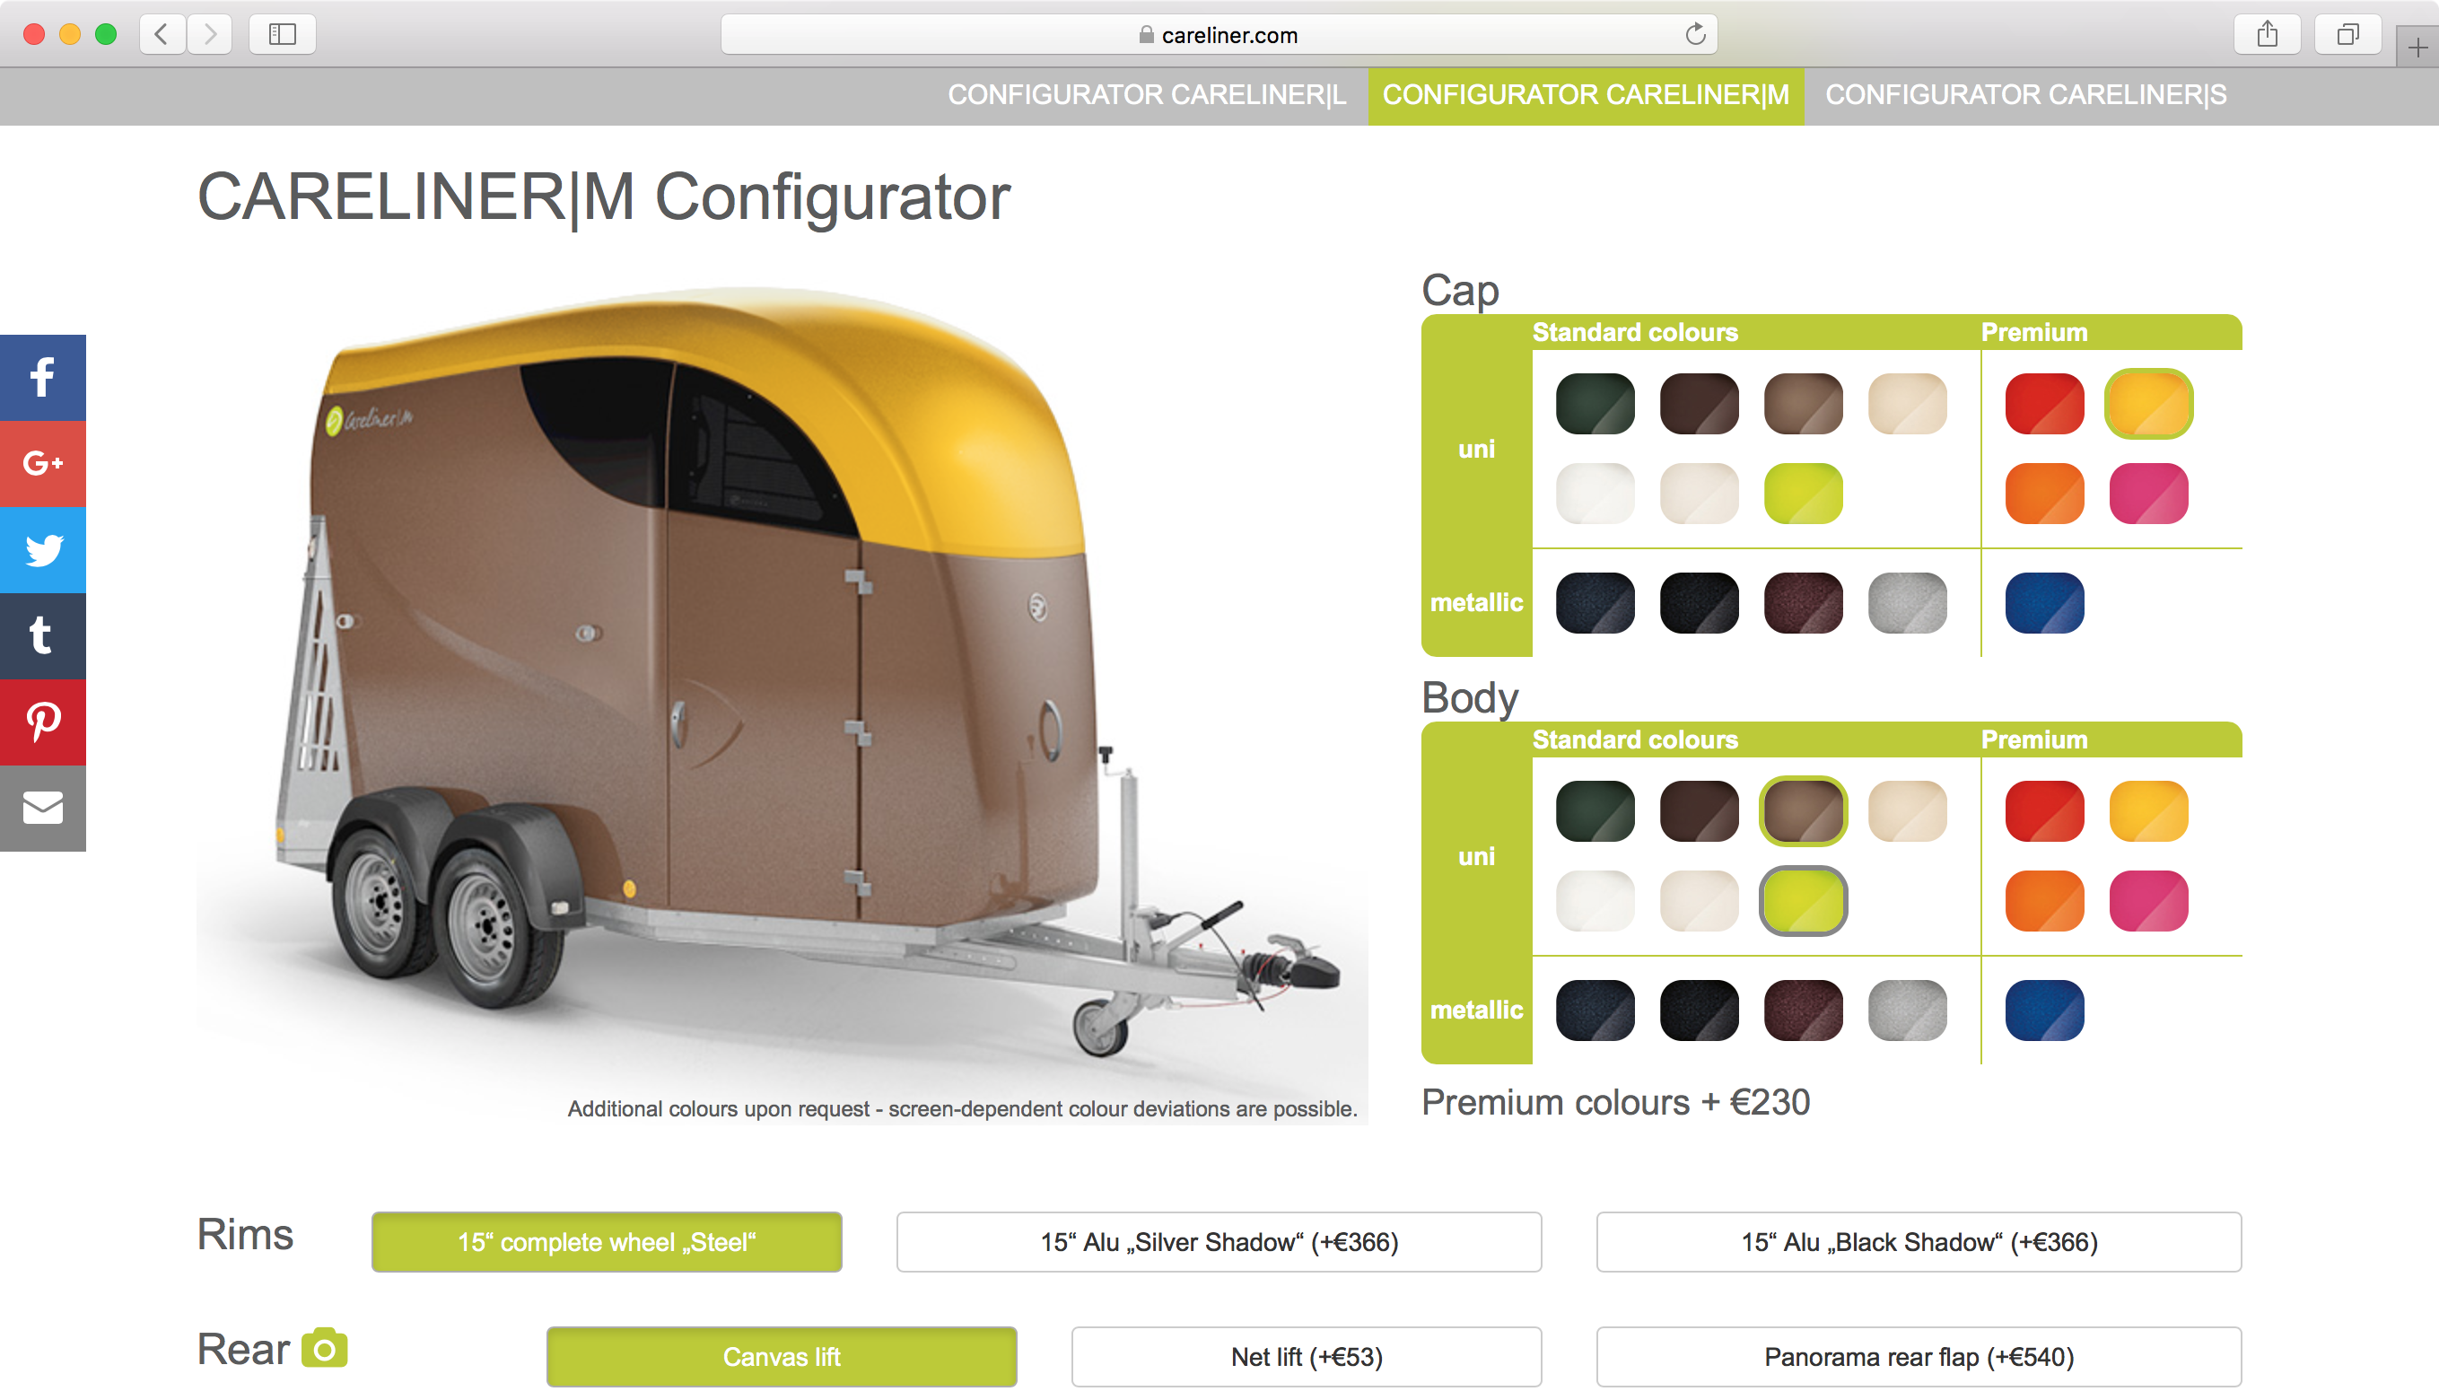Open Configurator Careliner|S tab
2439x1400 pixels.
[x=2025, y=95]
